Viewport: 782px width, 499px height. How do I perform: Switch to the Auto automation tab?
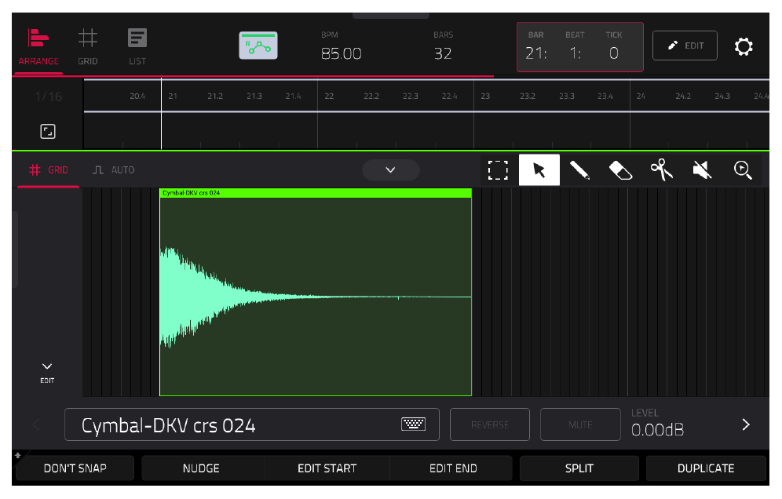pos(114,170)
